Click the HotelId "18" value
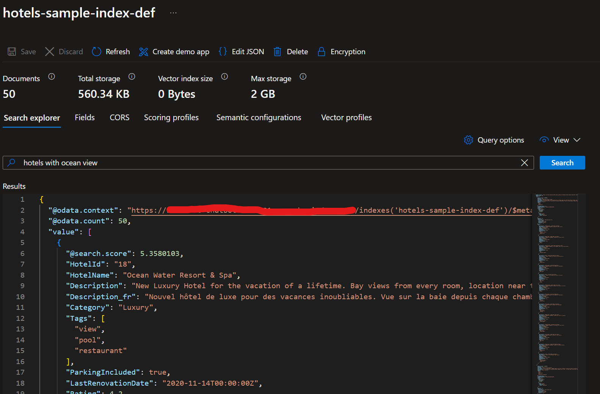This screenshot has width=600, height=394. (123, 264)
